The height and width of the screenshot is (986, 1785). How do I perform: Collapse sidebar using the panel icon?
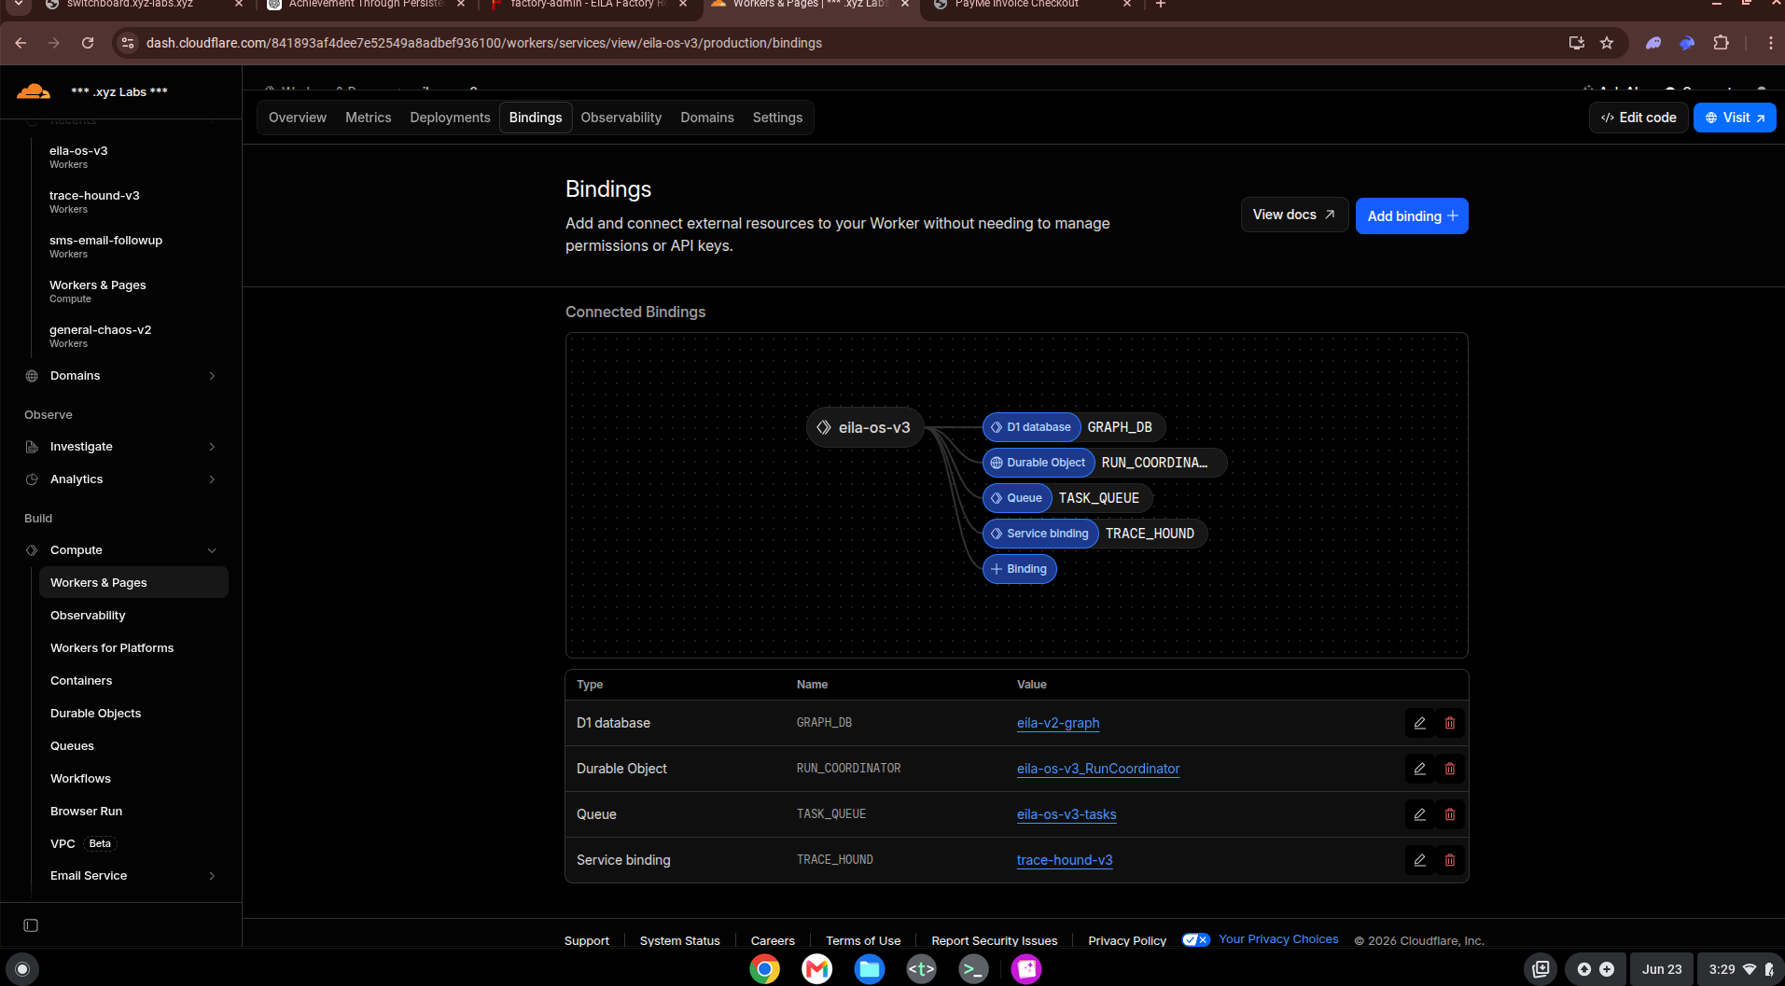31,925
